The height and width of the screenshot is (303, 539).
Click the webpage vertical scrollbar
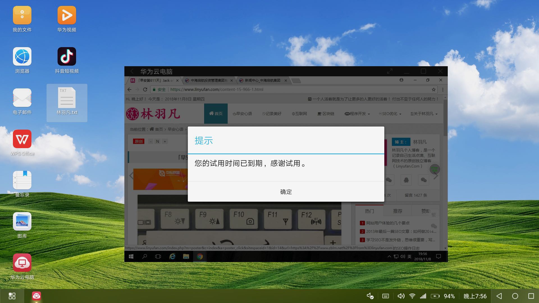[x=445, y=118]
